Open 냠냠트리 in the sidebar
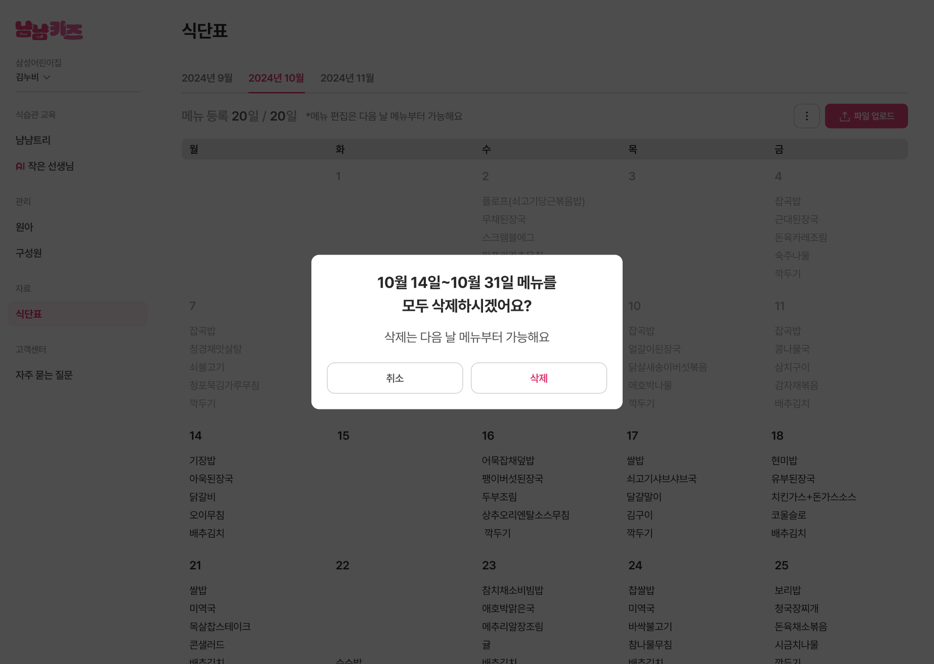 coord(33,140)
